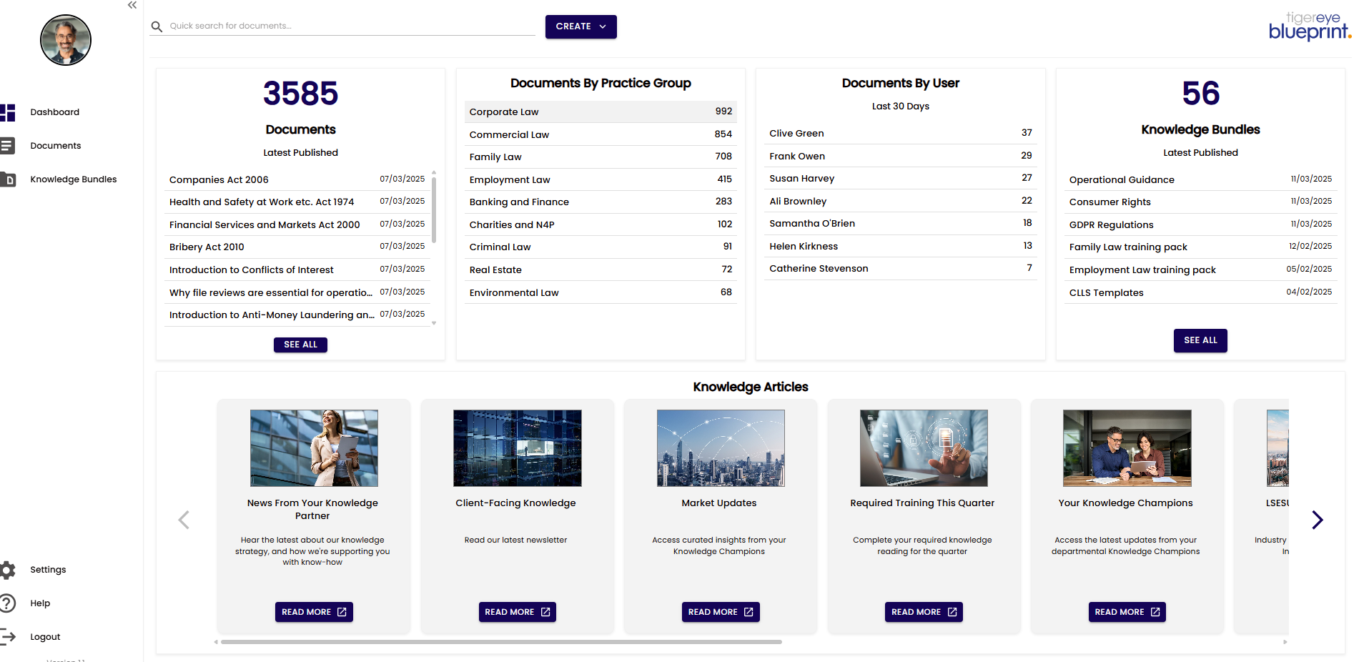
Task: Click the user profile avatar photo
Action: coord(66,40)
